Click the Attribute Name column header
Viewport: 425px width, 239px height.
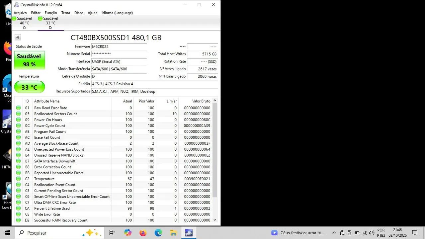click(x=72, y=101)
